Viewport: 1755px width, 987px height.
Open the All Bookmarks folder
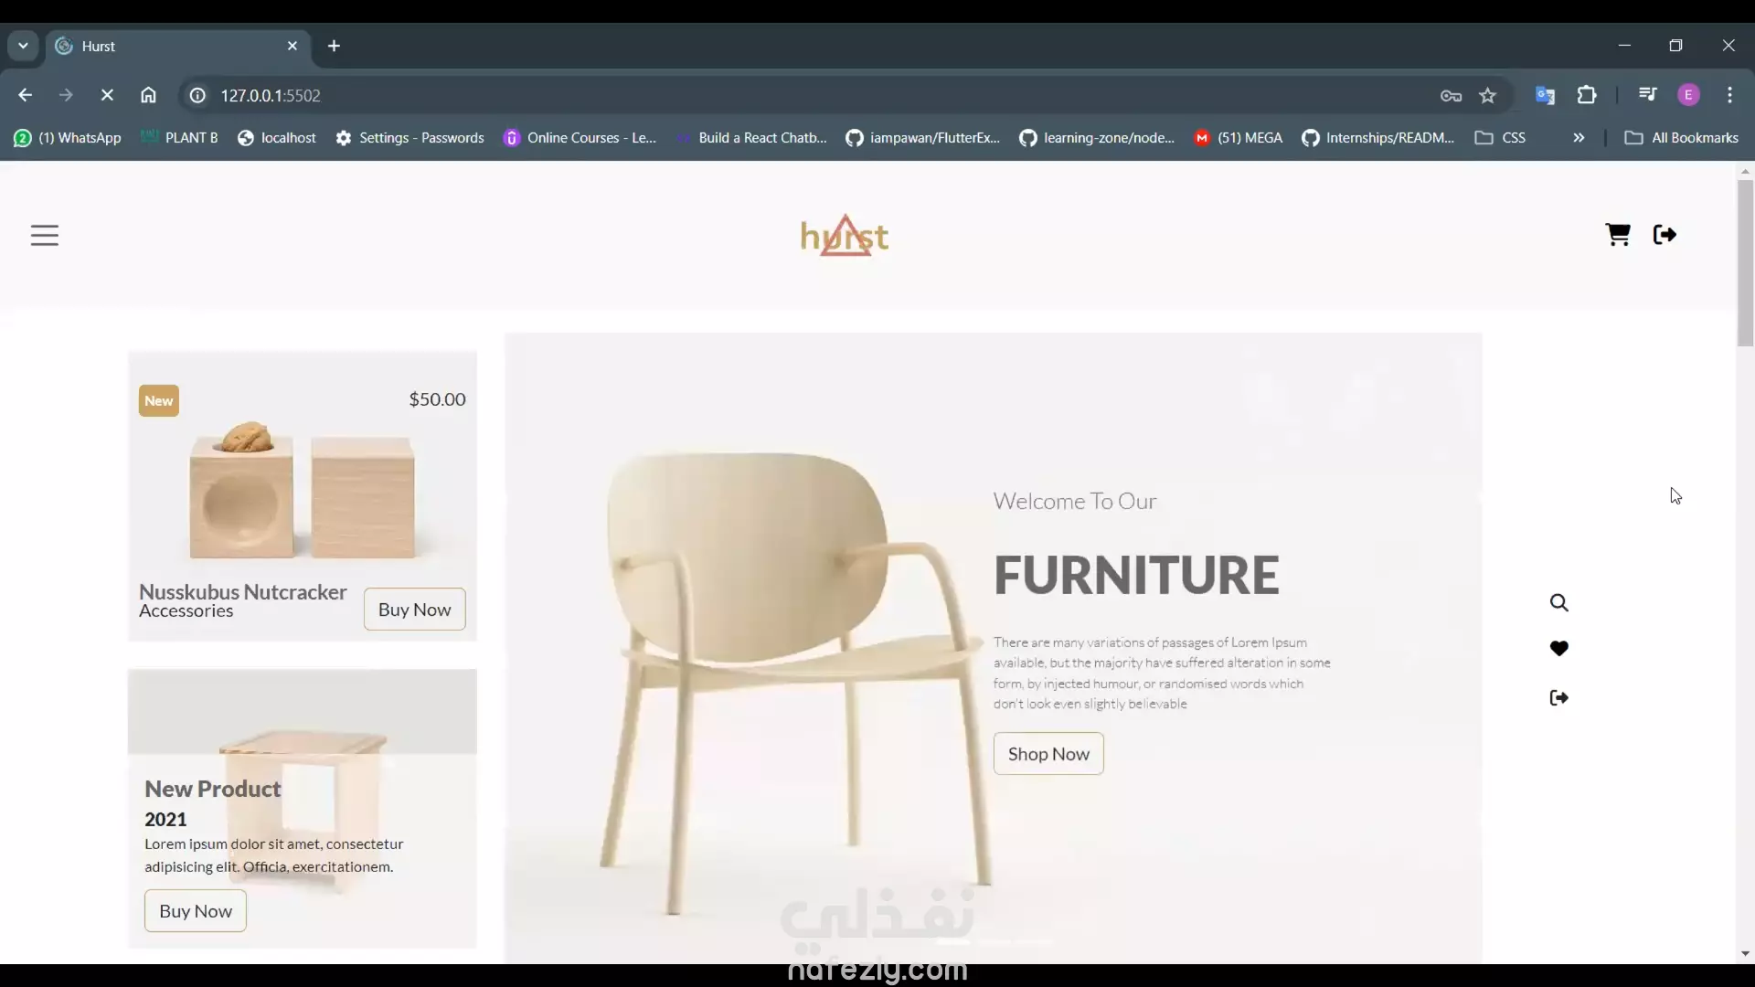pos(1681,138)
